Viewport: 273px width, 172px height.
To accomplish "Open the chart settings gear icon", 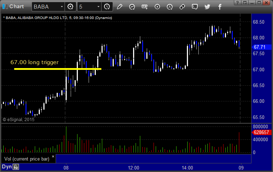I will (x=70, y=7).
